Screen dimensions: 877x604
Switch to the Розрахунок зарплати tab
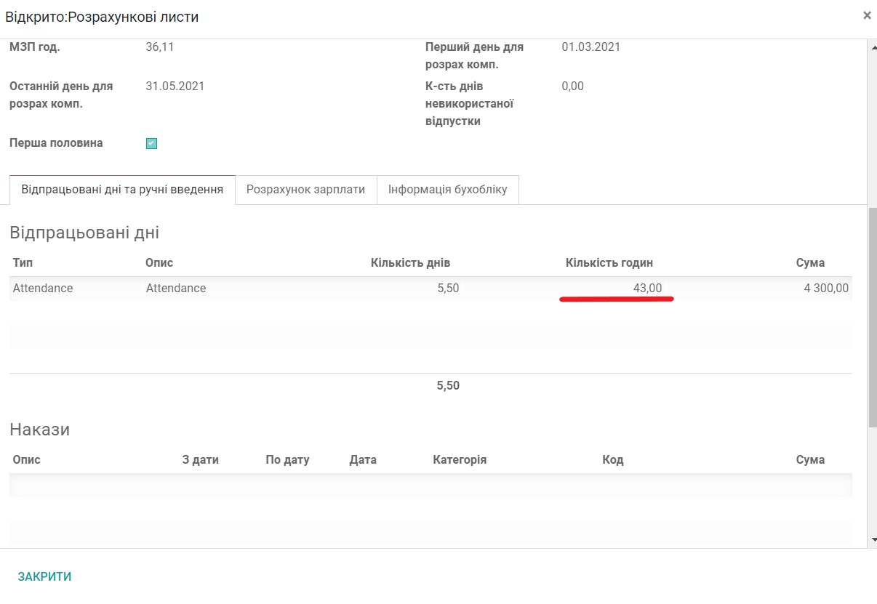coord(305,189)
